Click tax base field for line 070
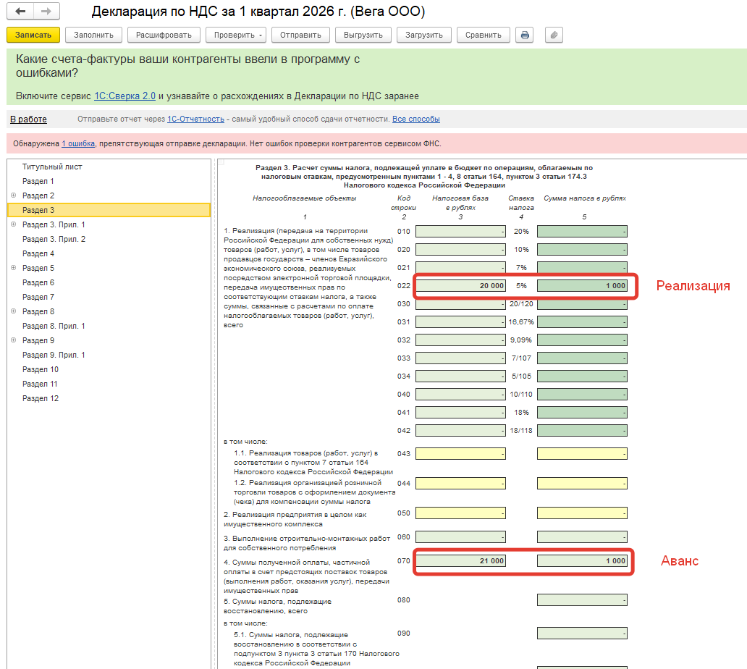Viewport: 747px width, 669px height. pos(460,561)
